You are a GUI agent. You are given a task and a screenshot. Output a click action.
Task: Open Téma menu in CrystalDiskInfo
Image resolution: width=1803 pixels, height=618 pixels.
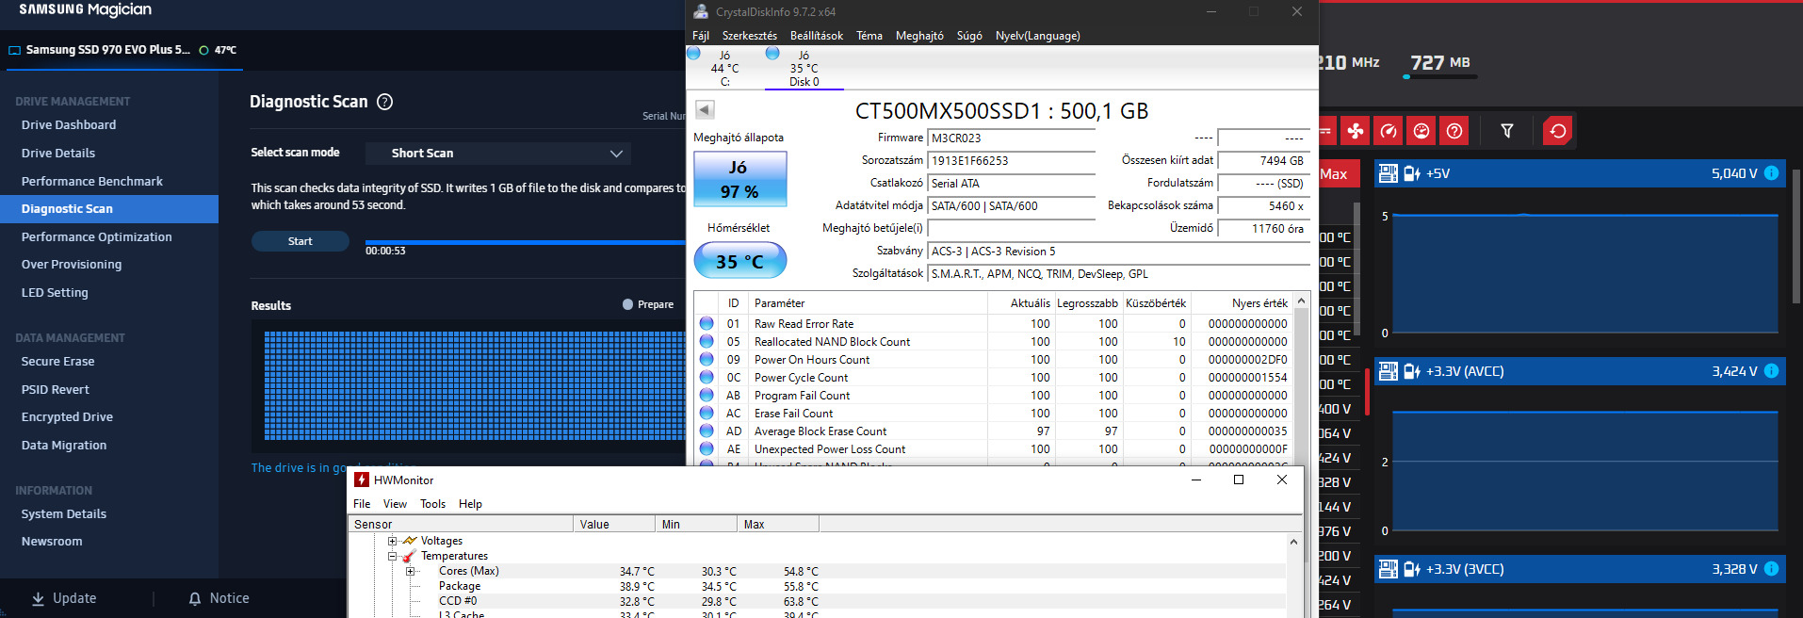(869, 36)
